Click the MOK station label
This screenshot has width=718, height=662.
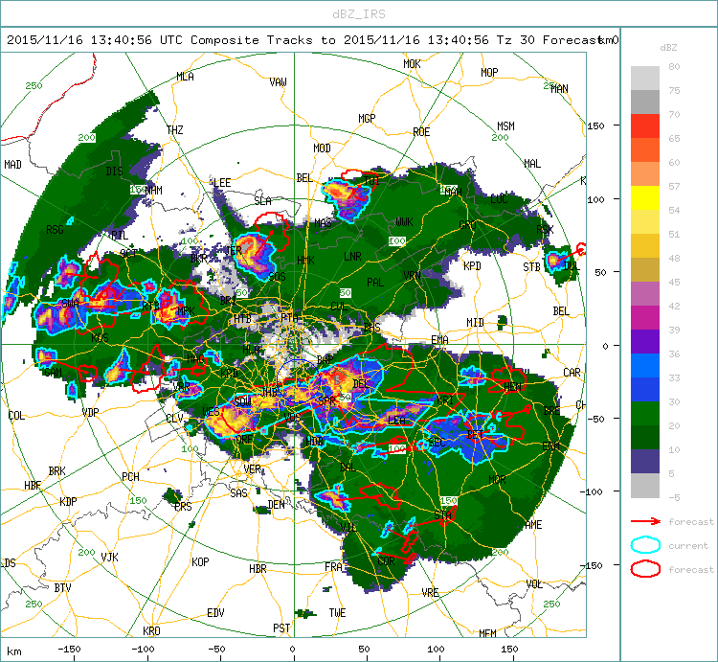coord(412,64)
